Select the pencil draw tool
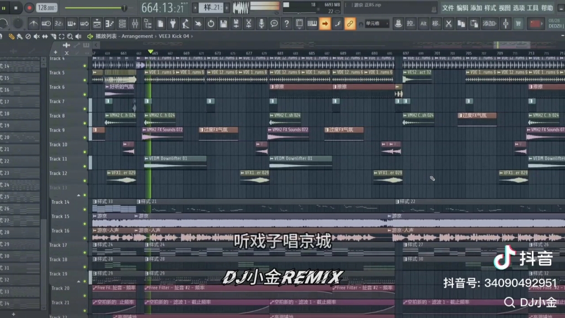This screenshot has height=318, width=565. pos(12,36)
